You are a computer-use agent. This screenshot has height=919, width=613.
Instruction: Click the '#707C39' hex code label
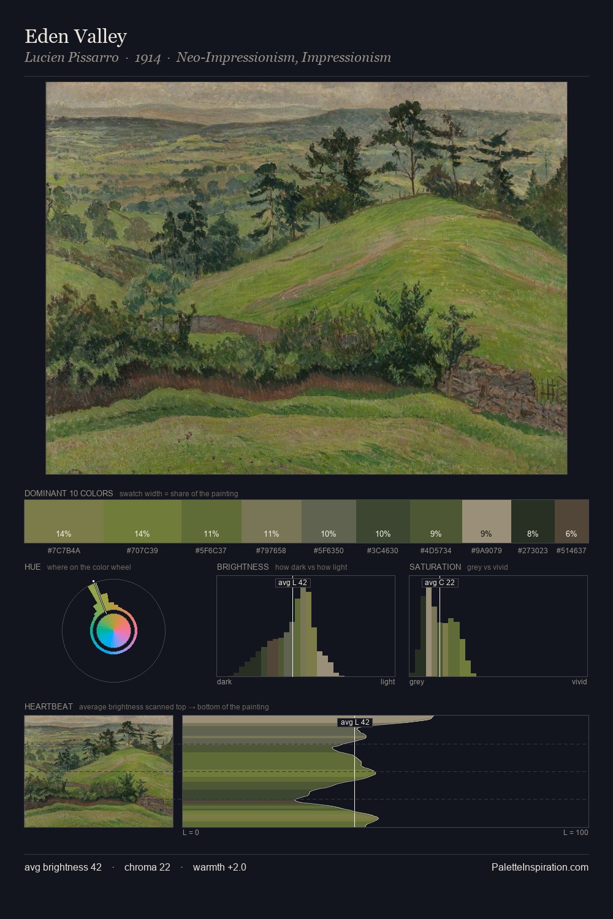[142, 550]
